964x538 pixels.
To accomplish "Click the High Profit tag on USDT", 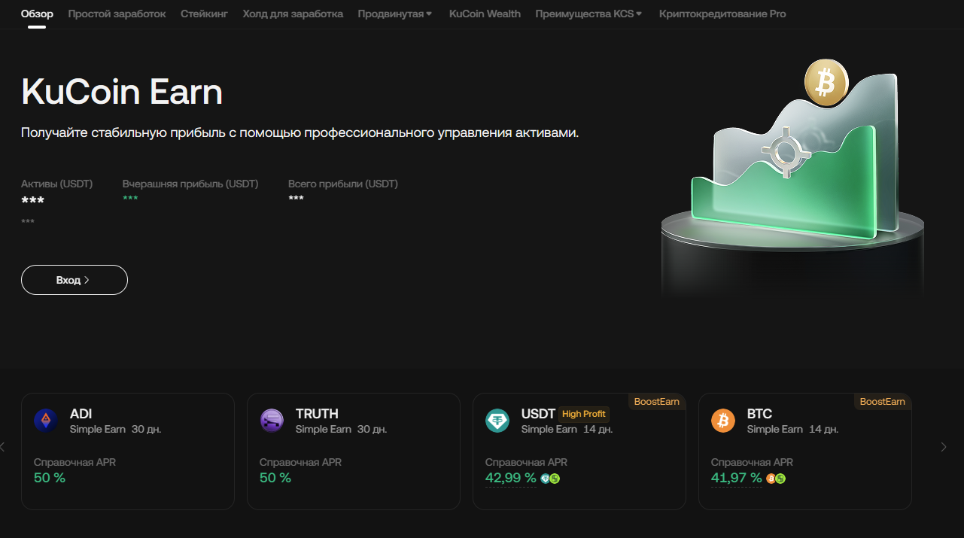I will click(584, 414).
